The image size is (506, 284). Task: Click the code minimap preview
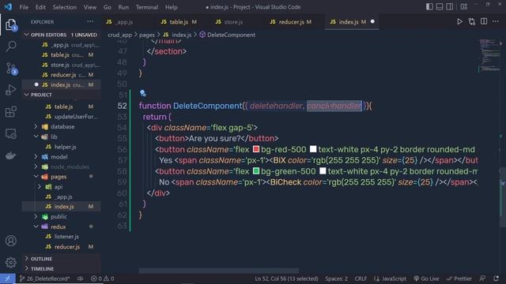coord(489,55)
